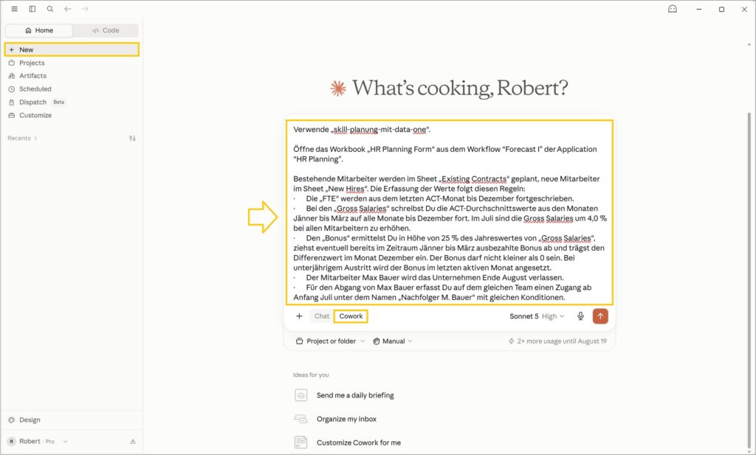Click the Customize briefcase icon
This screenshot has height=455, width=756.
pos(12,115)
